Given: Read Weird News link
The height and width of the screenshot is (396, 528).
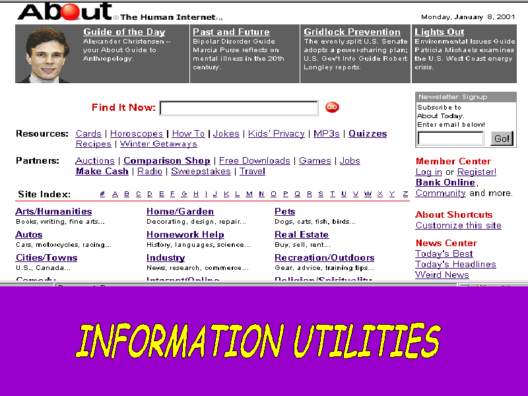Looking at the screenshot, I should coord(442,275).
